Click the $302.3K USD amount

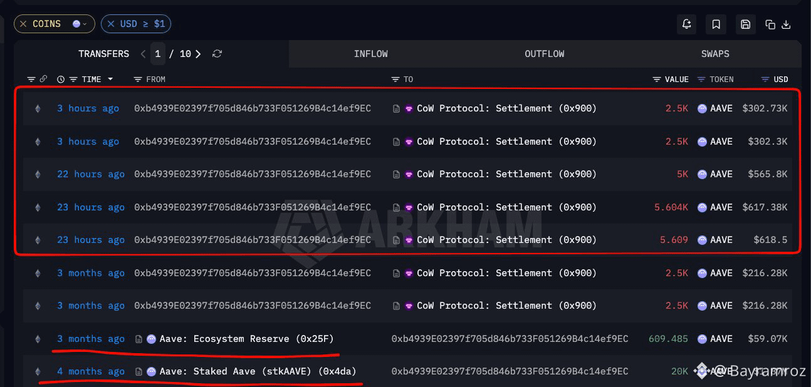click(x=768, y=142)
